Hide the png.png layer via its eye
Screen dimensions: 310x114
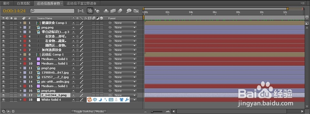pyautogui.click(x=3, y=28)
